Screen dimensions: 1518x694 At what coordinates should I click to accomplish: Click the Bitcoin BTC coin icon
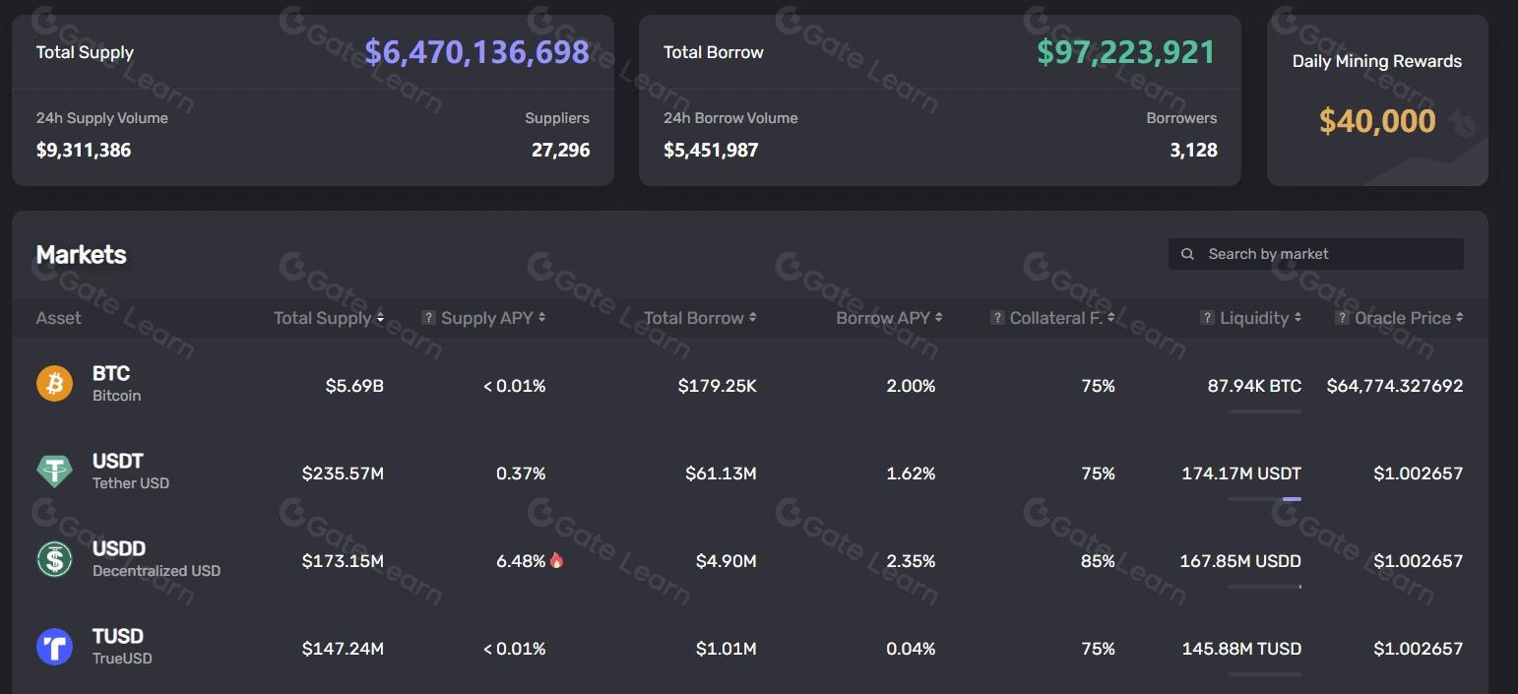(x=54, y=384)
